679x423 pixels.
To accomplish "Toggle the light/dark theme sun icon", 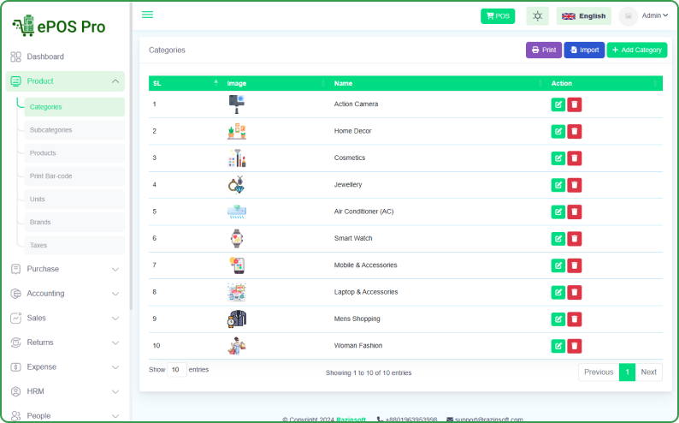I will click(537, 15).
